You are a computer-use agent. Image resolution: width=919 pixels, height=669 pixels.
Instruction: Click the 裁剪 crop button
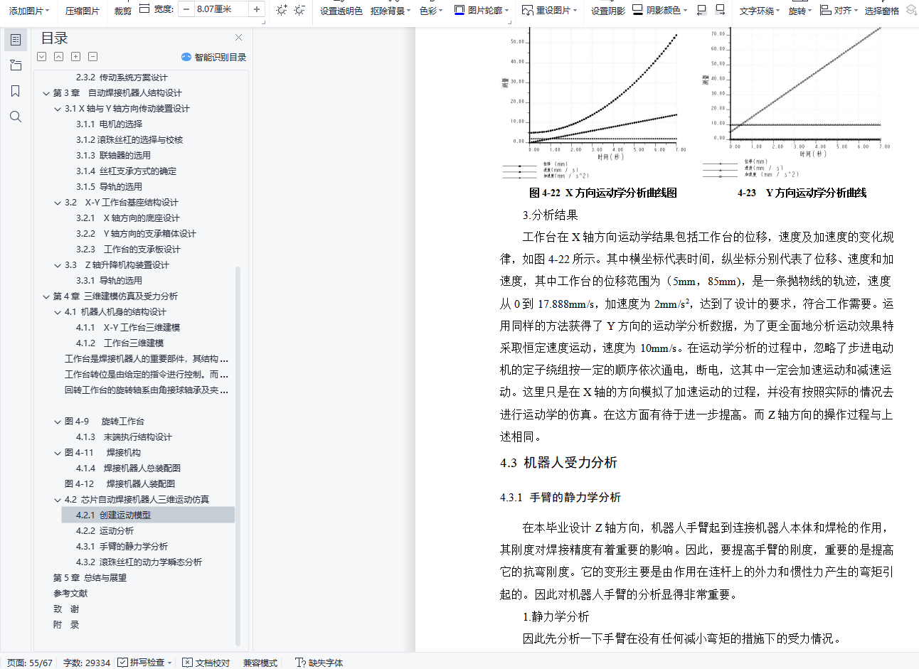point(123,11)
